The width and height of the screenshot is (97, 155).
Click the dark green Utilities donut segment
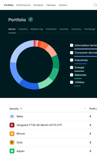tap(56, 62)
